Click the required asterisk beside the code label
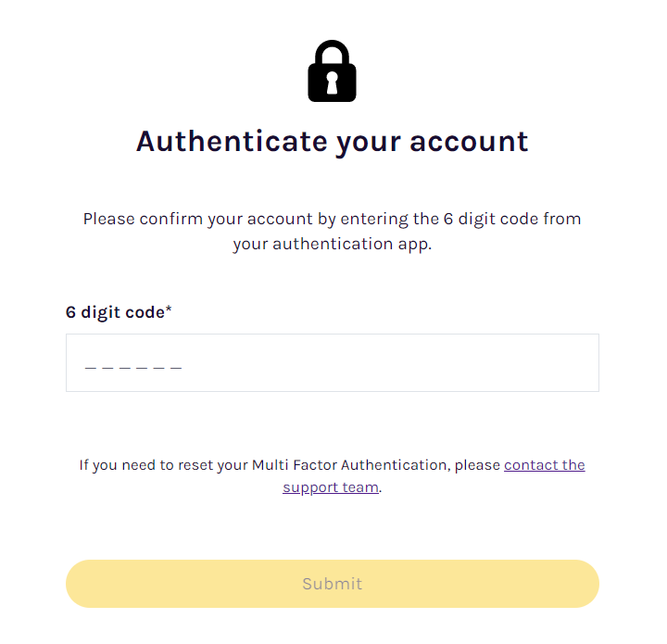The width and height of the screenshot is (667, 644). click(169, 309)
